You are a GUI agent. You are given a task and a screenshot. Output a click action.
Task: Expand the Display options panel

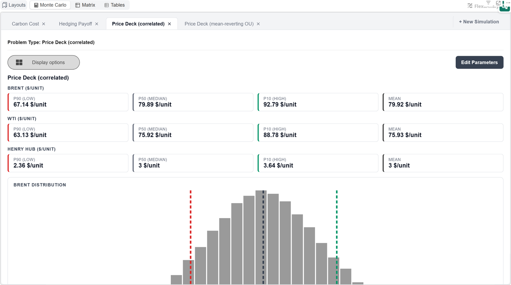pos(44,62)
